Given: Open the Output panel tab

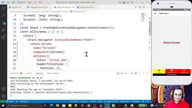Looking at the screenshot, I should 29,73.
